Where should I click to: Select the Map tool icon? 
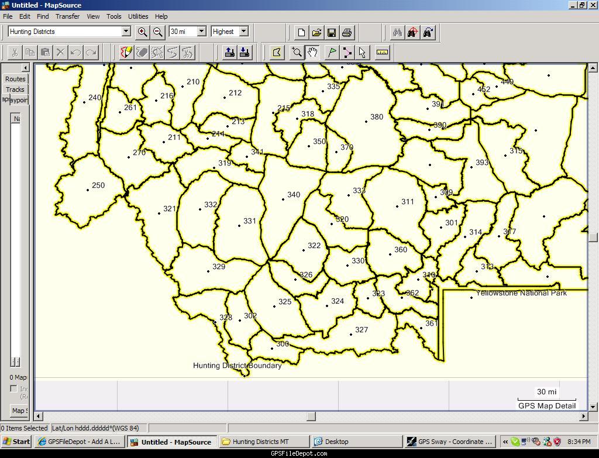point(277,53)
